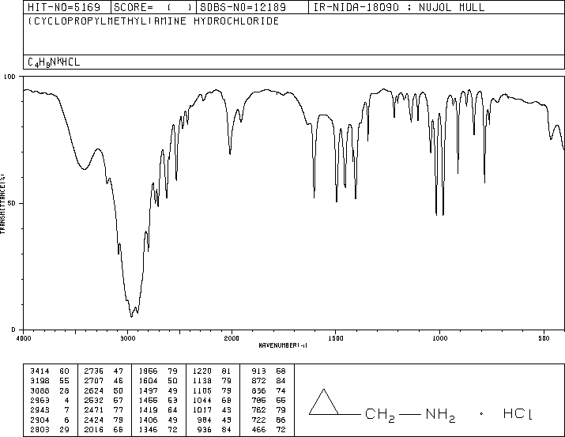Select the 2943 peak entry in table
This screenshot has width=565, height=437.
coord(50,410)
